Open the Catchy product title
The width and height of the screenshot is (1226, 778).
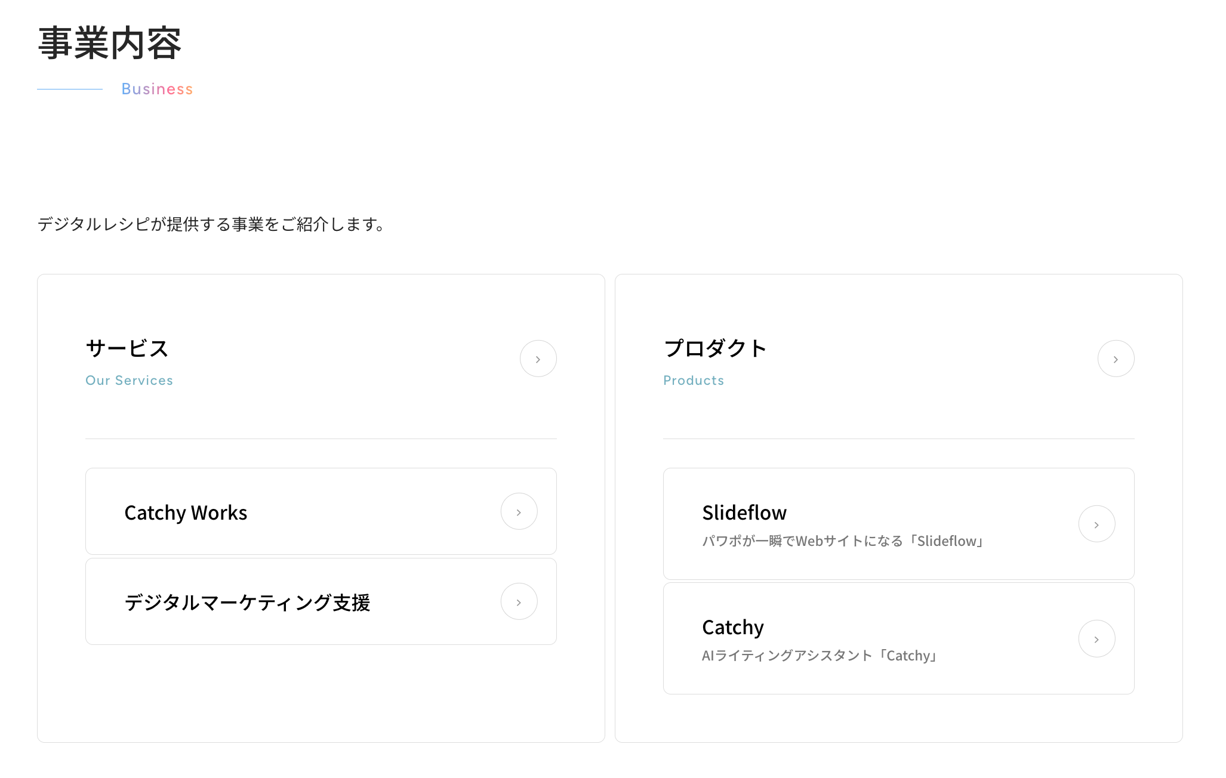(733, 627)
